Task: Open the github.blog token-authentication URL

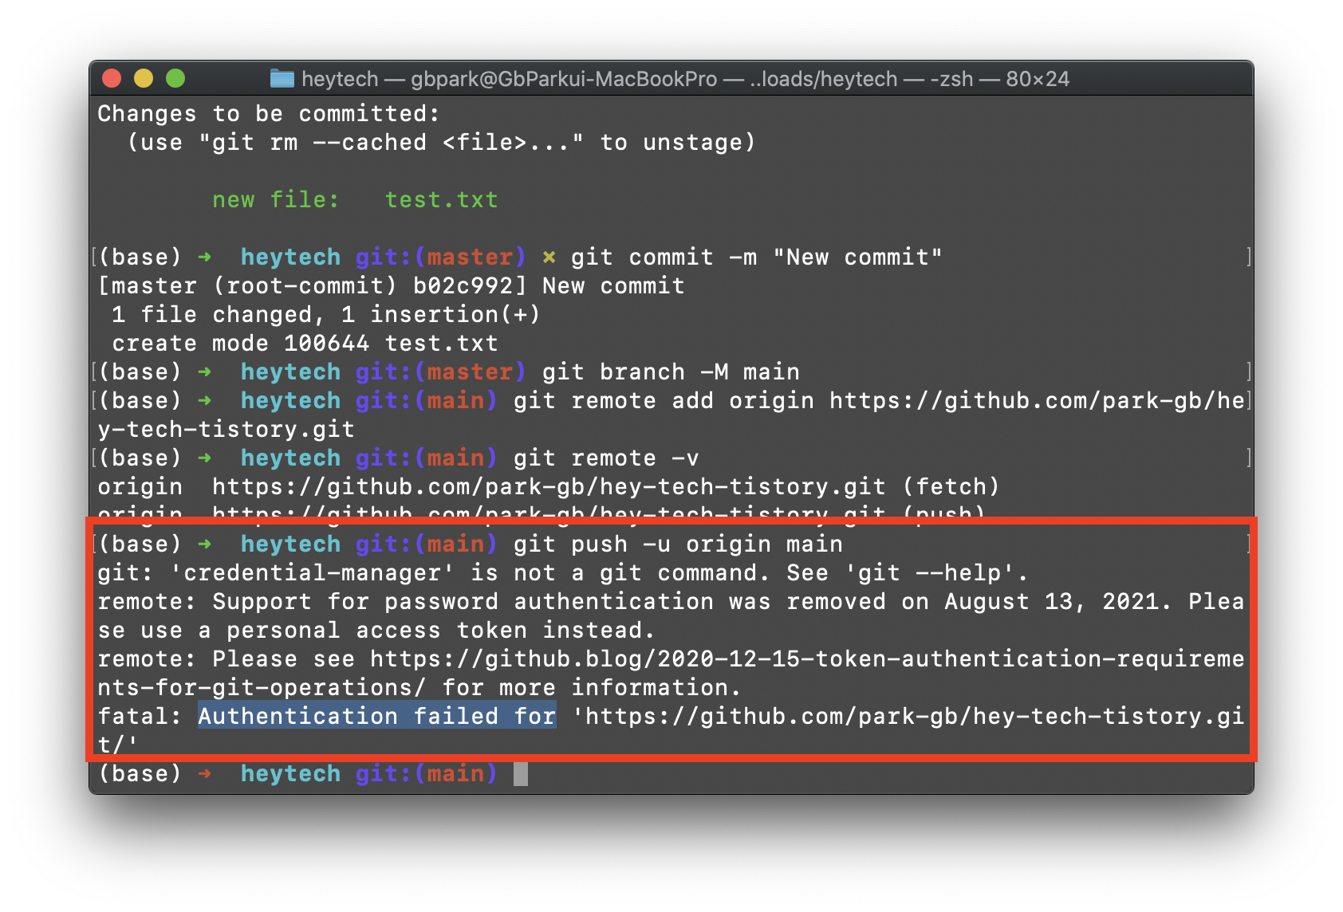Action: pos(807,659)
